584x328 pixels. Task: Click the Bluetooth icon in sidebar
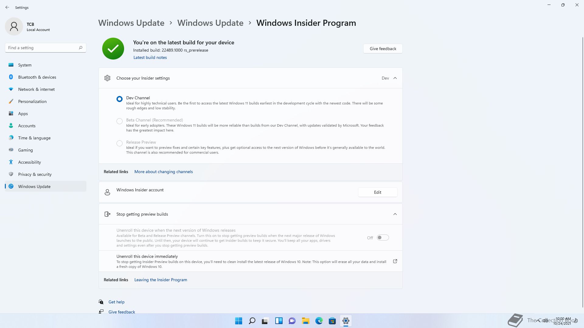(x=11, y=77)
